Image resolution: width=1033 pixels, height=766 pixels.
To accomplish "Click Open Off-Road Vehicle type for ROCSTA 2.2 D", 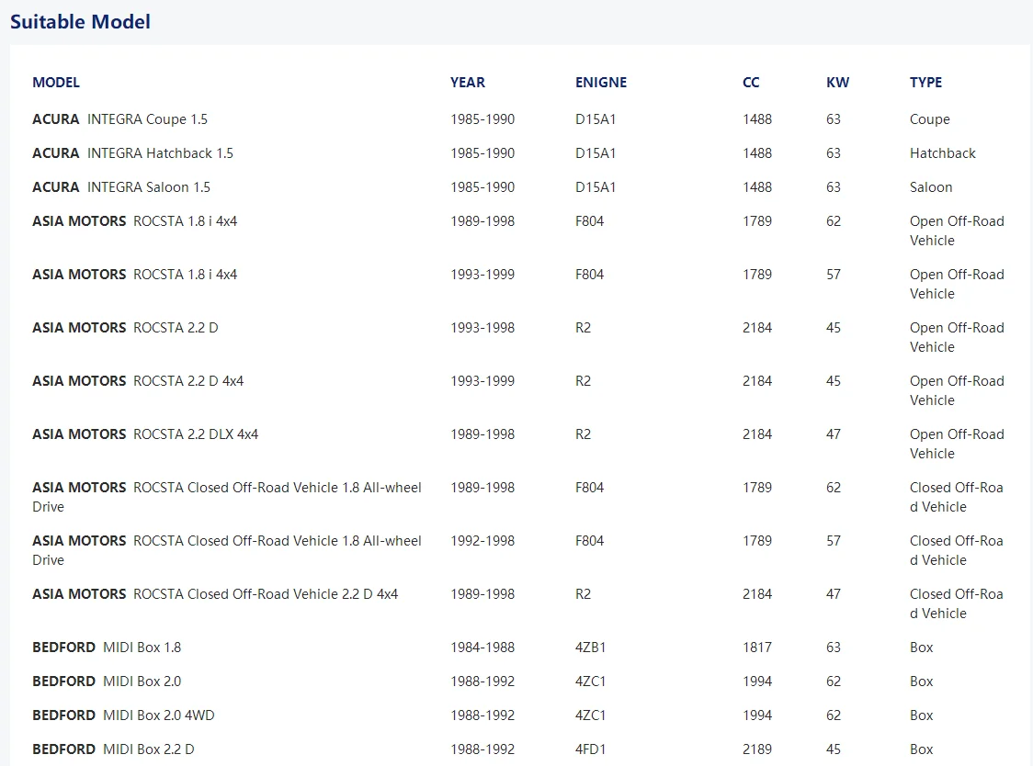I will [x=957, y=337].
